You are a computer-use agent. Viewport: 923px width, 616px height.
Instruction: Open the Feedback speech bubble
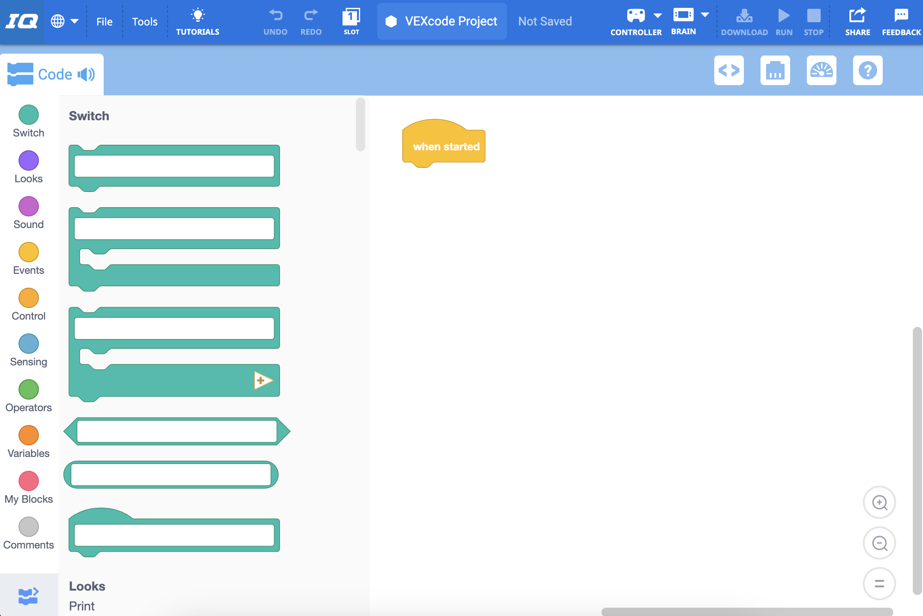click(901, 16)
